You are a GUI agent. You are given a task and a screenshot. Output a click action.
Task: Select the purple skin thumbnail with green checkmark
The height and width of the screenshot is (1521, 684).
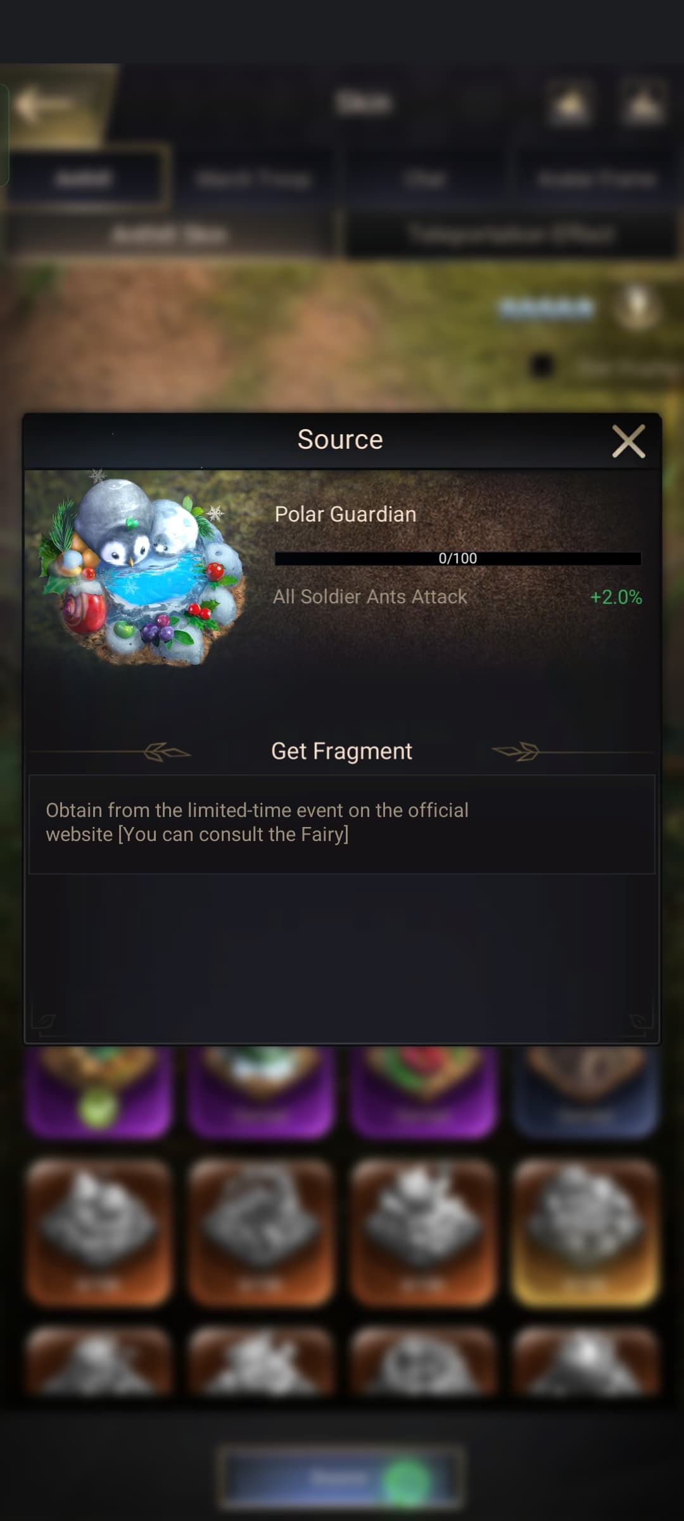coord(99,1091)
